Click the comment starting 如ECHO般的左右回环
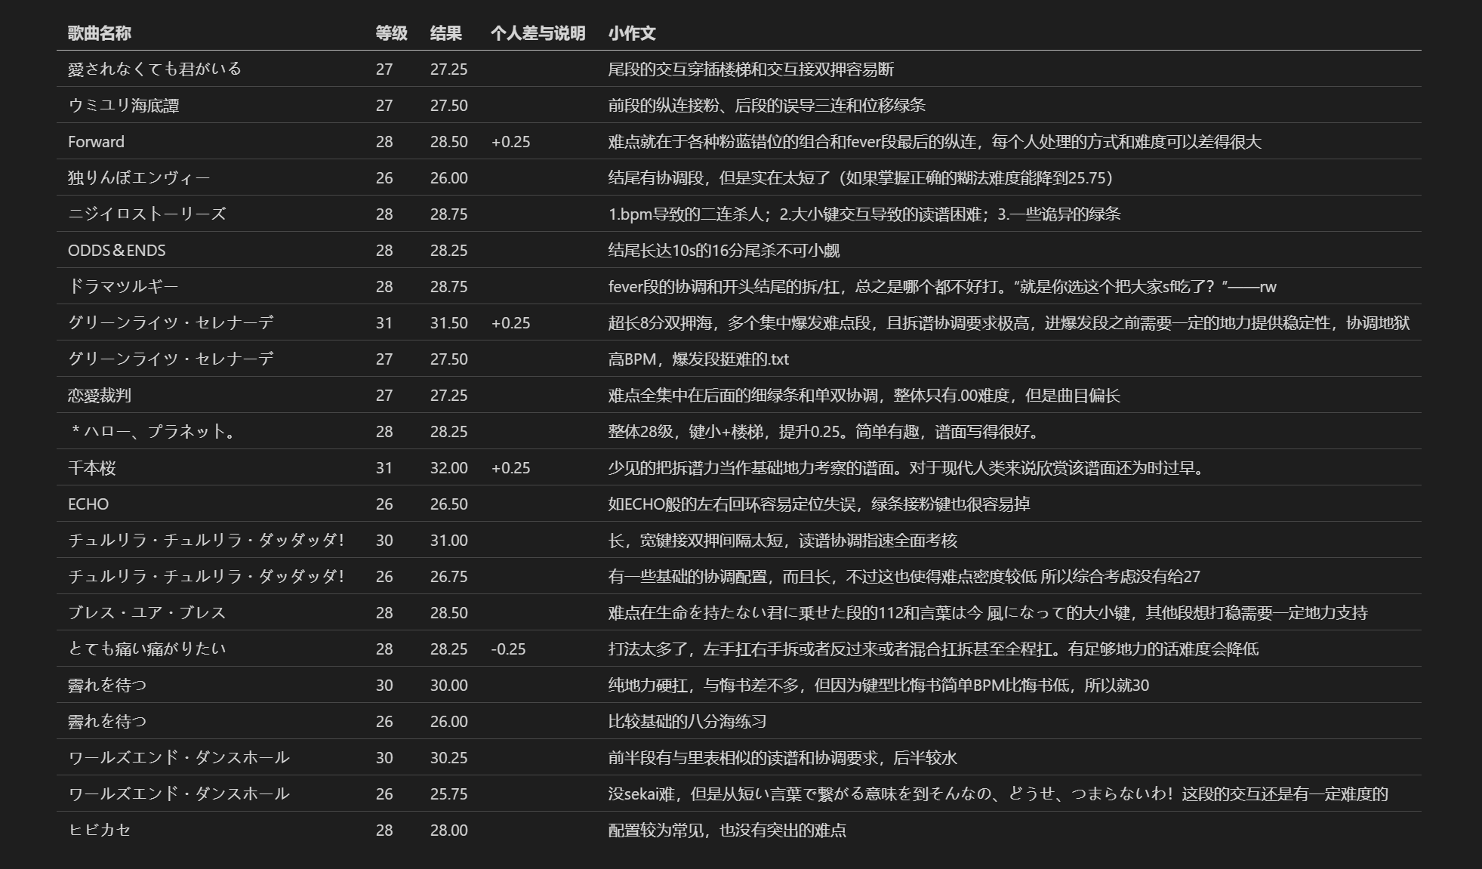Viewport: 1482px width, 869px height. [819, 504]
